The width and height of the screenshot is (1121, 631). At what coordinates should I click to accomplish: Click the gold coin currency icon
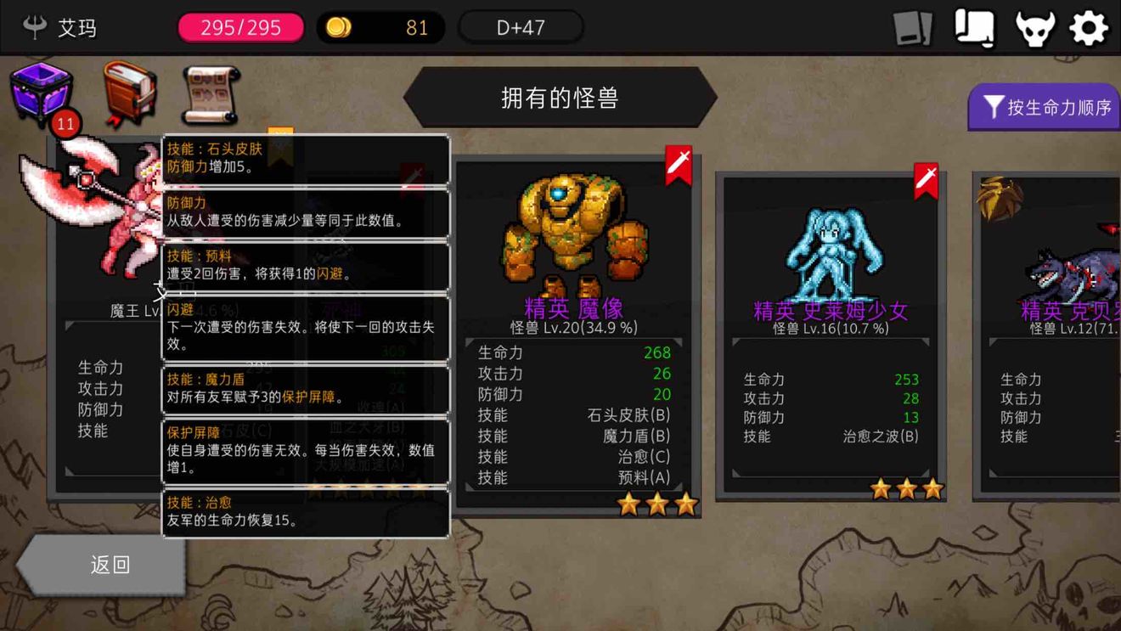pos(338,27)
